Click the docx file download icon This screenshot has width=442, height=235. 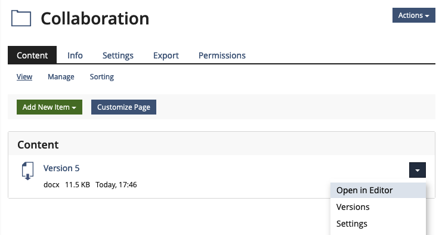click(27, 171)
